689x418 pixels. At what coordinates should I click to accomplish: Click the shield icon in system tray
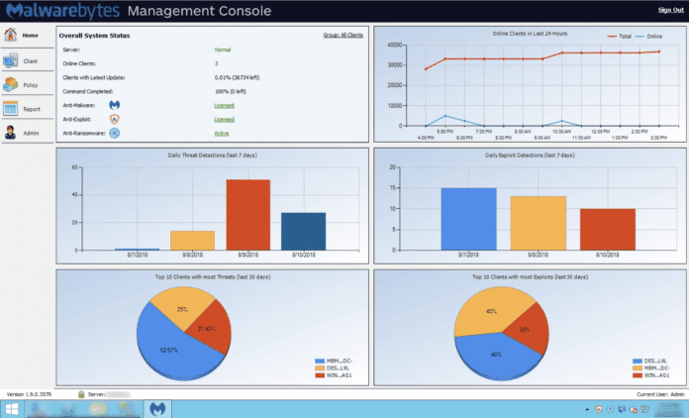pyautogui.click(x=599, y=409)
